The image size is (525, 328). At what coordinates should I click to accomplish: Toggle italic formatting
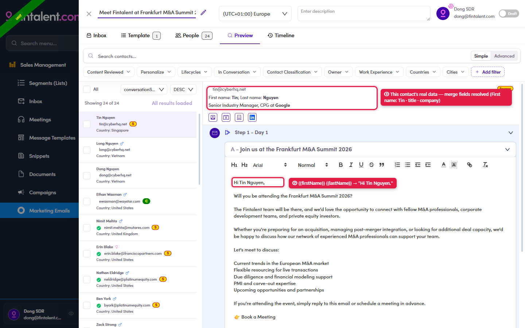tap(351, 165)
